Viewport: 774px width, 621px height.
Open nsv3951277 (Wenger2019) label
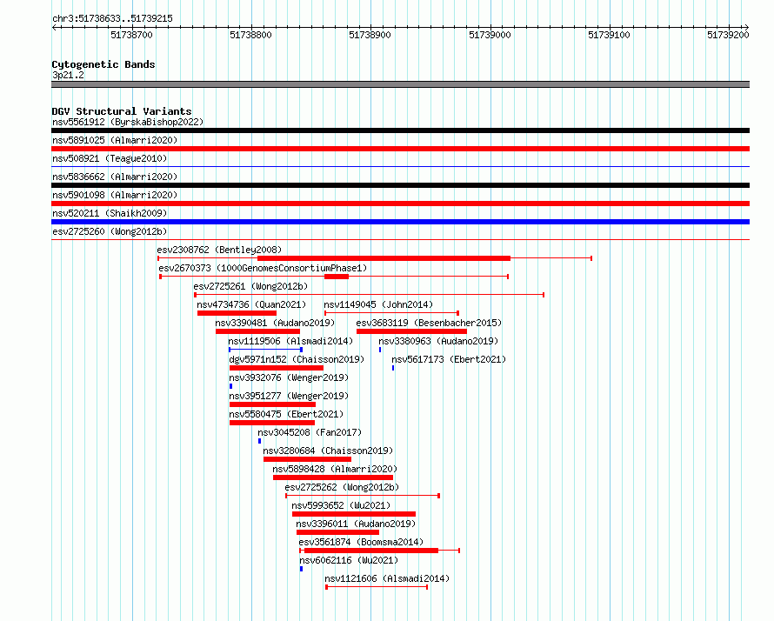(x=289, y=396)
